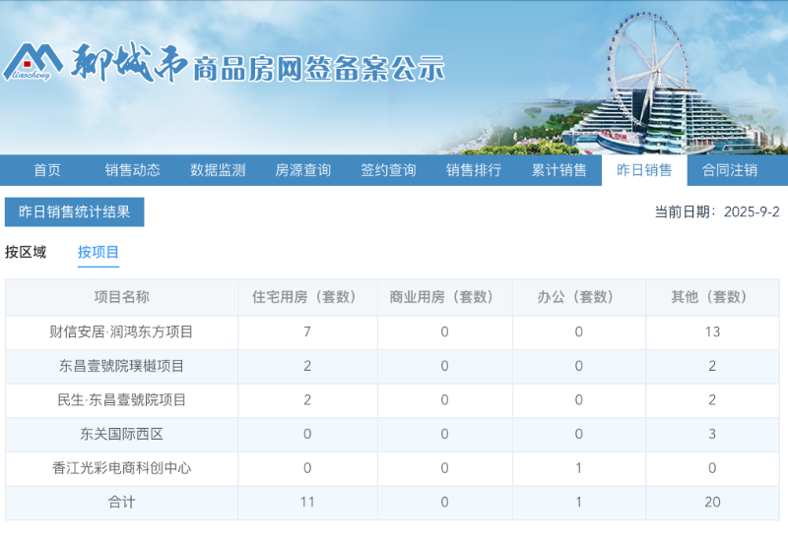Image resolution: width=788 pixels, height=537 pixels.
Task: Click the 昨日销售统计结果 button
Action: pos(75,211)
